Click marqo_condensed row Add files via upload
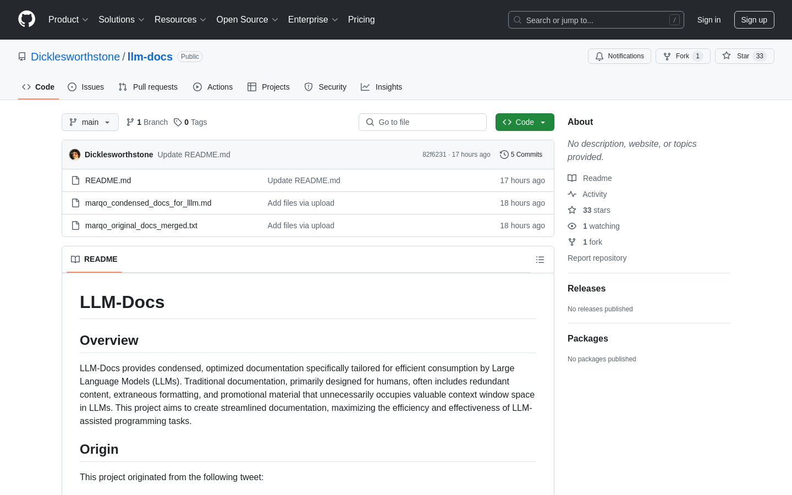Viewport: 792px width, 495px height. [301, 203]
